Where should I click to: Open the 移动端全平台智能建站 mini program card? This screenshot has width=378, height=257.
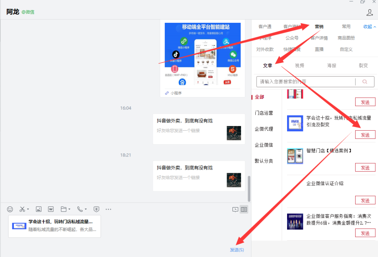tap(202, 58)
